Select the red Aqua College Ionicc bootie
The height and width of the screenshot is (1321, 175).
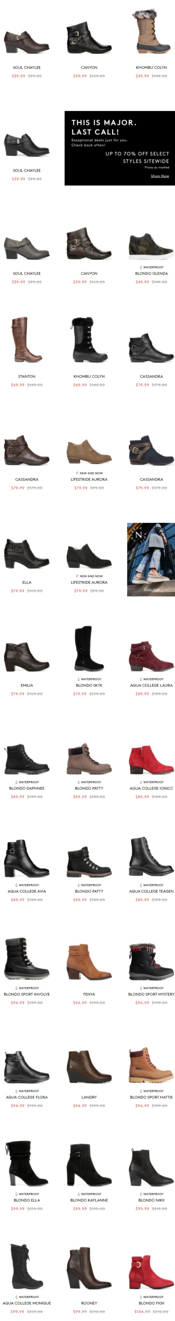click(151, 759)
